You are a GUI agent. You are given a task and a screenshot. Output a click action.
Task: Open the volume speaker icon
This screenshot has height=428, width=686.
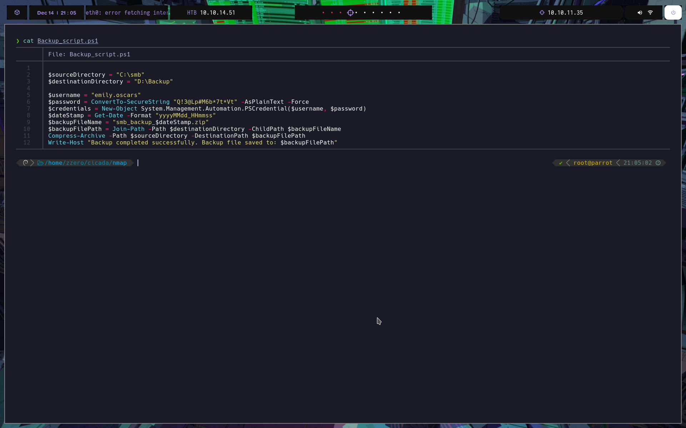pos(640,12)
